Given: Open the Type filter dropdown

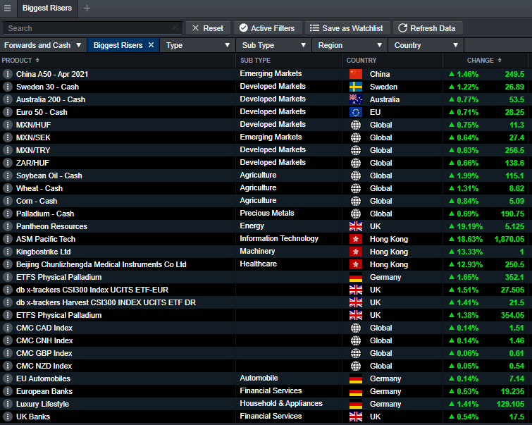Looking at the screenshot, I should (197, 45).
